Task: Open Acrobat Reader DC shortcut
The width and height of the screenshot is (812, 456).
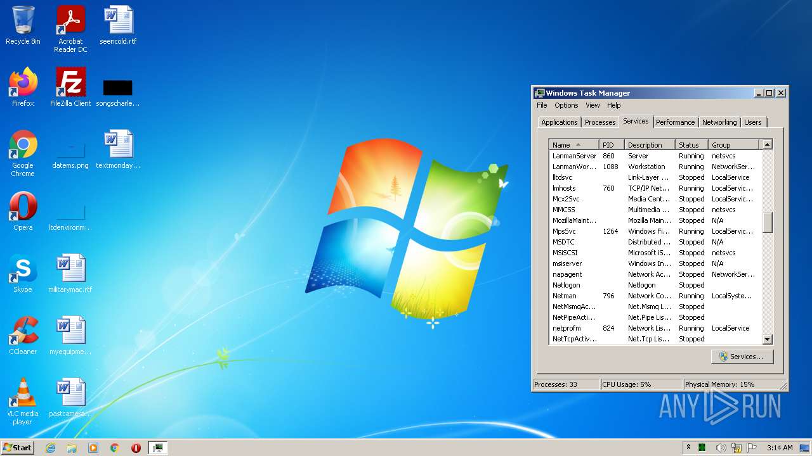Action: pyautogui.click(x=70, y=28)
